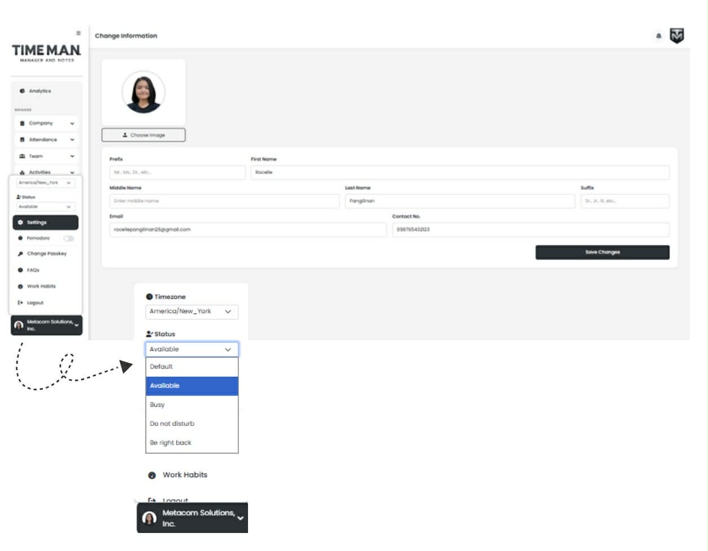Screen dimensions: 708x551
Task: Click the Choose Image button
Action: 144,135
